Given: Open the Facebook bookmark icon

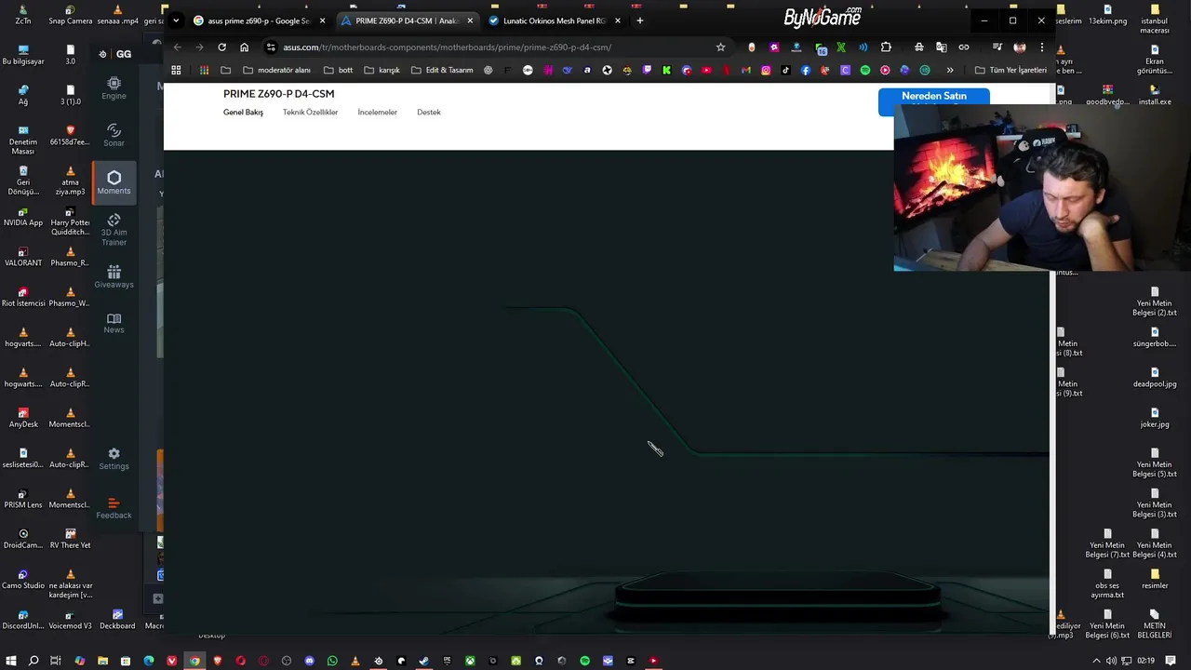Looking at the screenshot, I should pos(806,70).
